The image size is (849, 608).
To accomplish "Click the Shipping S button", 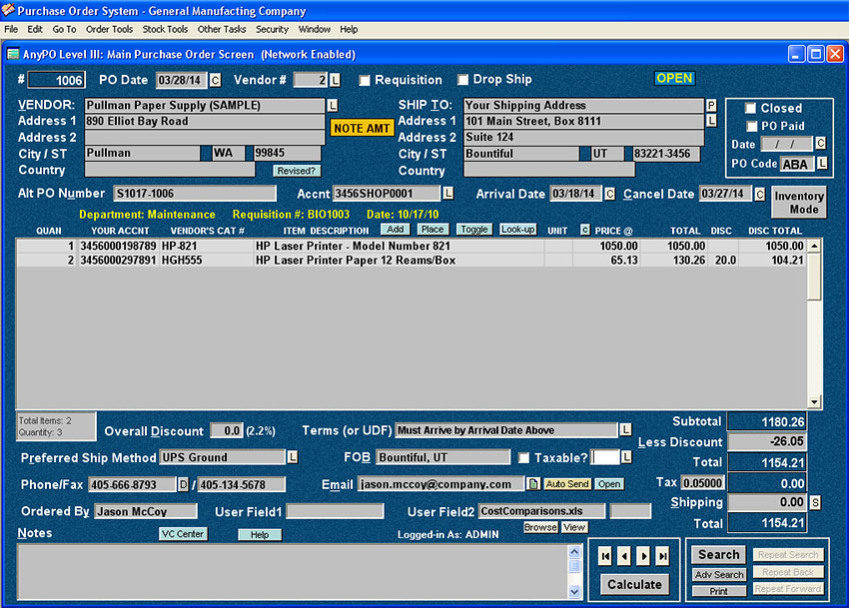I will click(x=815, y=503).
